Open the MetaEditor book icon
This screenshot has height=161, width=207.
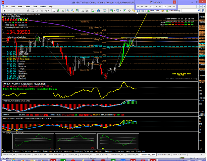click(163, 11)
